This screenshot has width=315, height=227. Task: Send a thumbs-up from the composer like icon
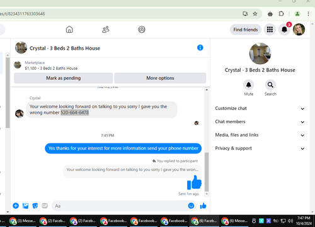pyautogui.click(x=203, y=206)
